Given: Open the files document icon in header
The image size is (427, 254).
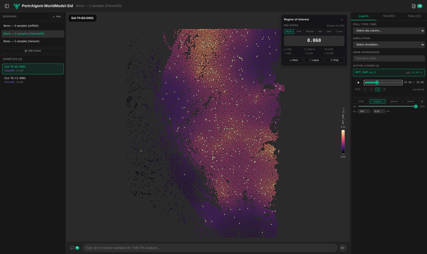Looking at the screenshot, I should click(x=414, y=6).
